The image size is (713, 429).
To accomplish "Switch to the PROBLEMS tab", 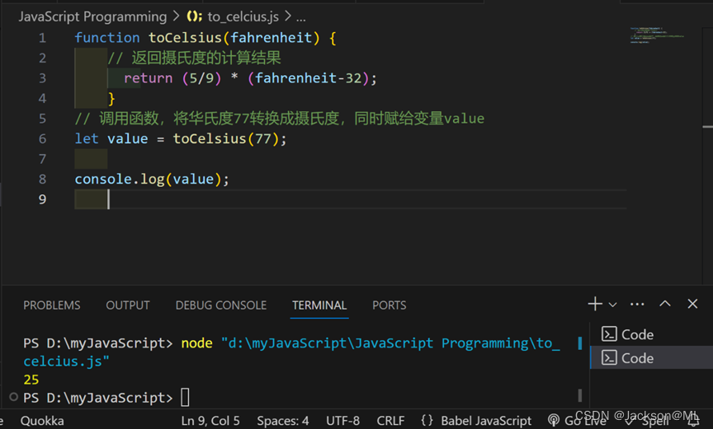I will pyautogui.click(x=52, y=305).
